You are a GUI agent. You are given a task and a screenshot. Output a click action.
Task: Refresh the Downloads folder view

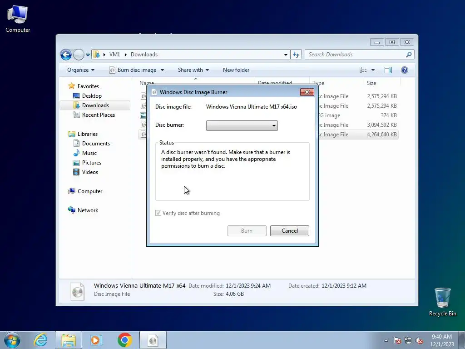coord(296,55)
